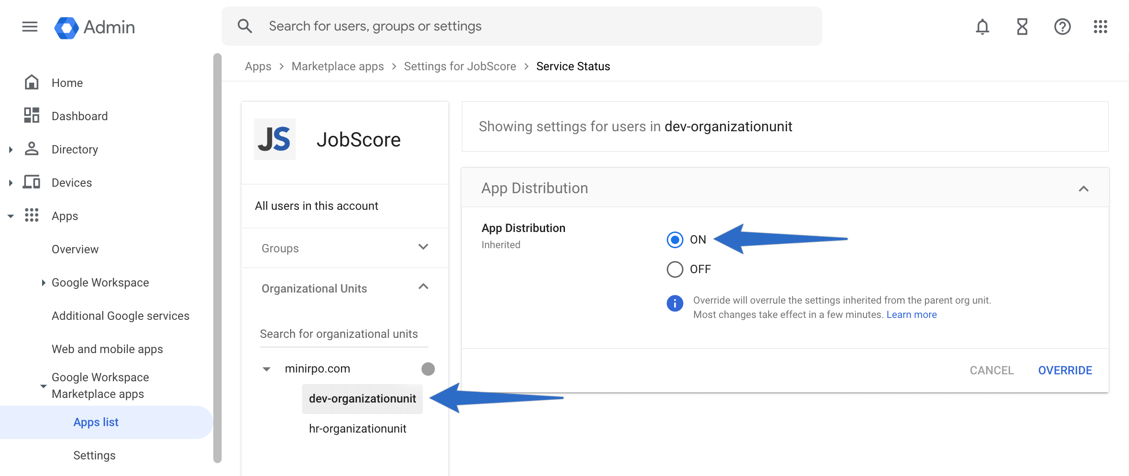Open Google Workspace under Apps
Image resolution: width=1129 pixels, height=476 pixels.
pyautogui.click(x=100, y=282)
